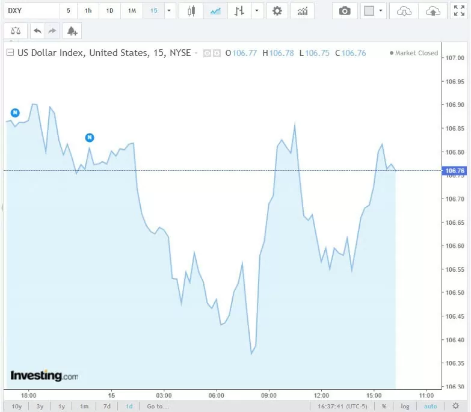Click the 16:37:41 (UTC-5) timezone clock
471x412 pixels.
(342, 407)
